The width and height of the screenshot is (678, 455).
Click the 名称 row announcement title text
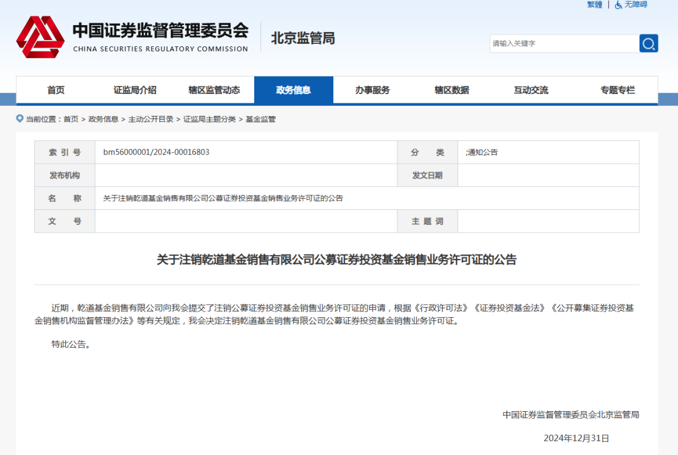(223, 198)
